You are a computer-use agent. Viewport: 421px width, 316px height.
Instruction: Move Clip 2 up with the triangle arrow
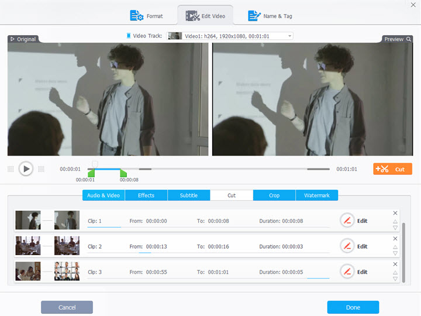[x=395, y=247]
